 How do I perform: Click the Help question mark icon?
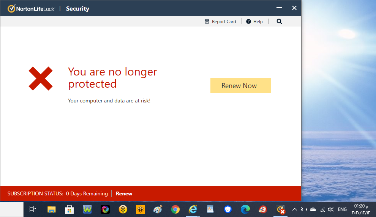point(248,22)
